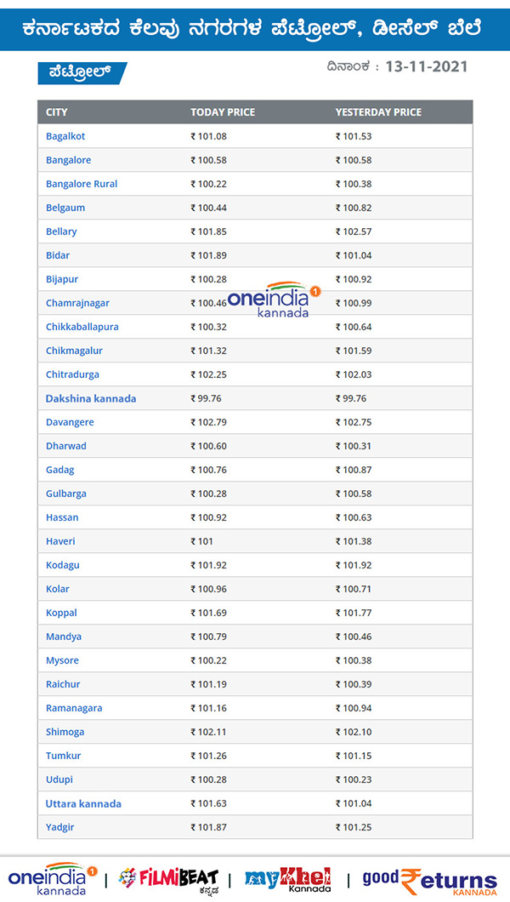Click the YESTERDAY PRICE column header

[378, 112]
